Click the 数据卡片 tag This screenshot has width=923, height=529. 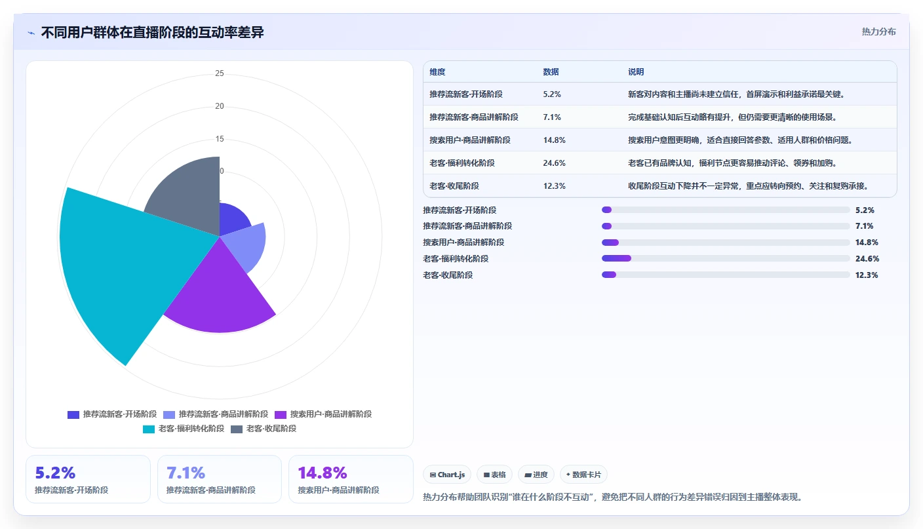tap(583, 475)
